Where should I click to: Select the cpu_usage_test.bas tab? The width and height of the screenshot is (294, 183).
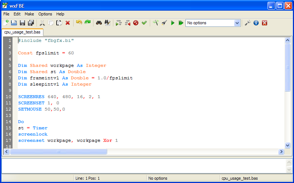[22, 32]
